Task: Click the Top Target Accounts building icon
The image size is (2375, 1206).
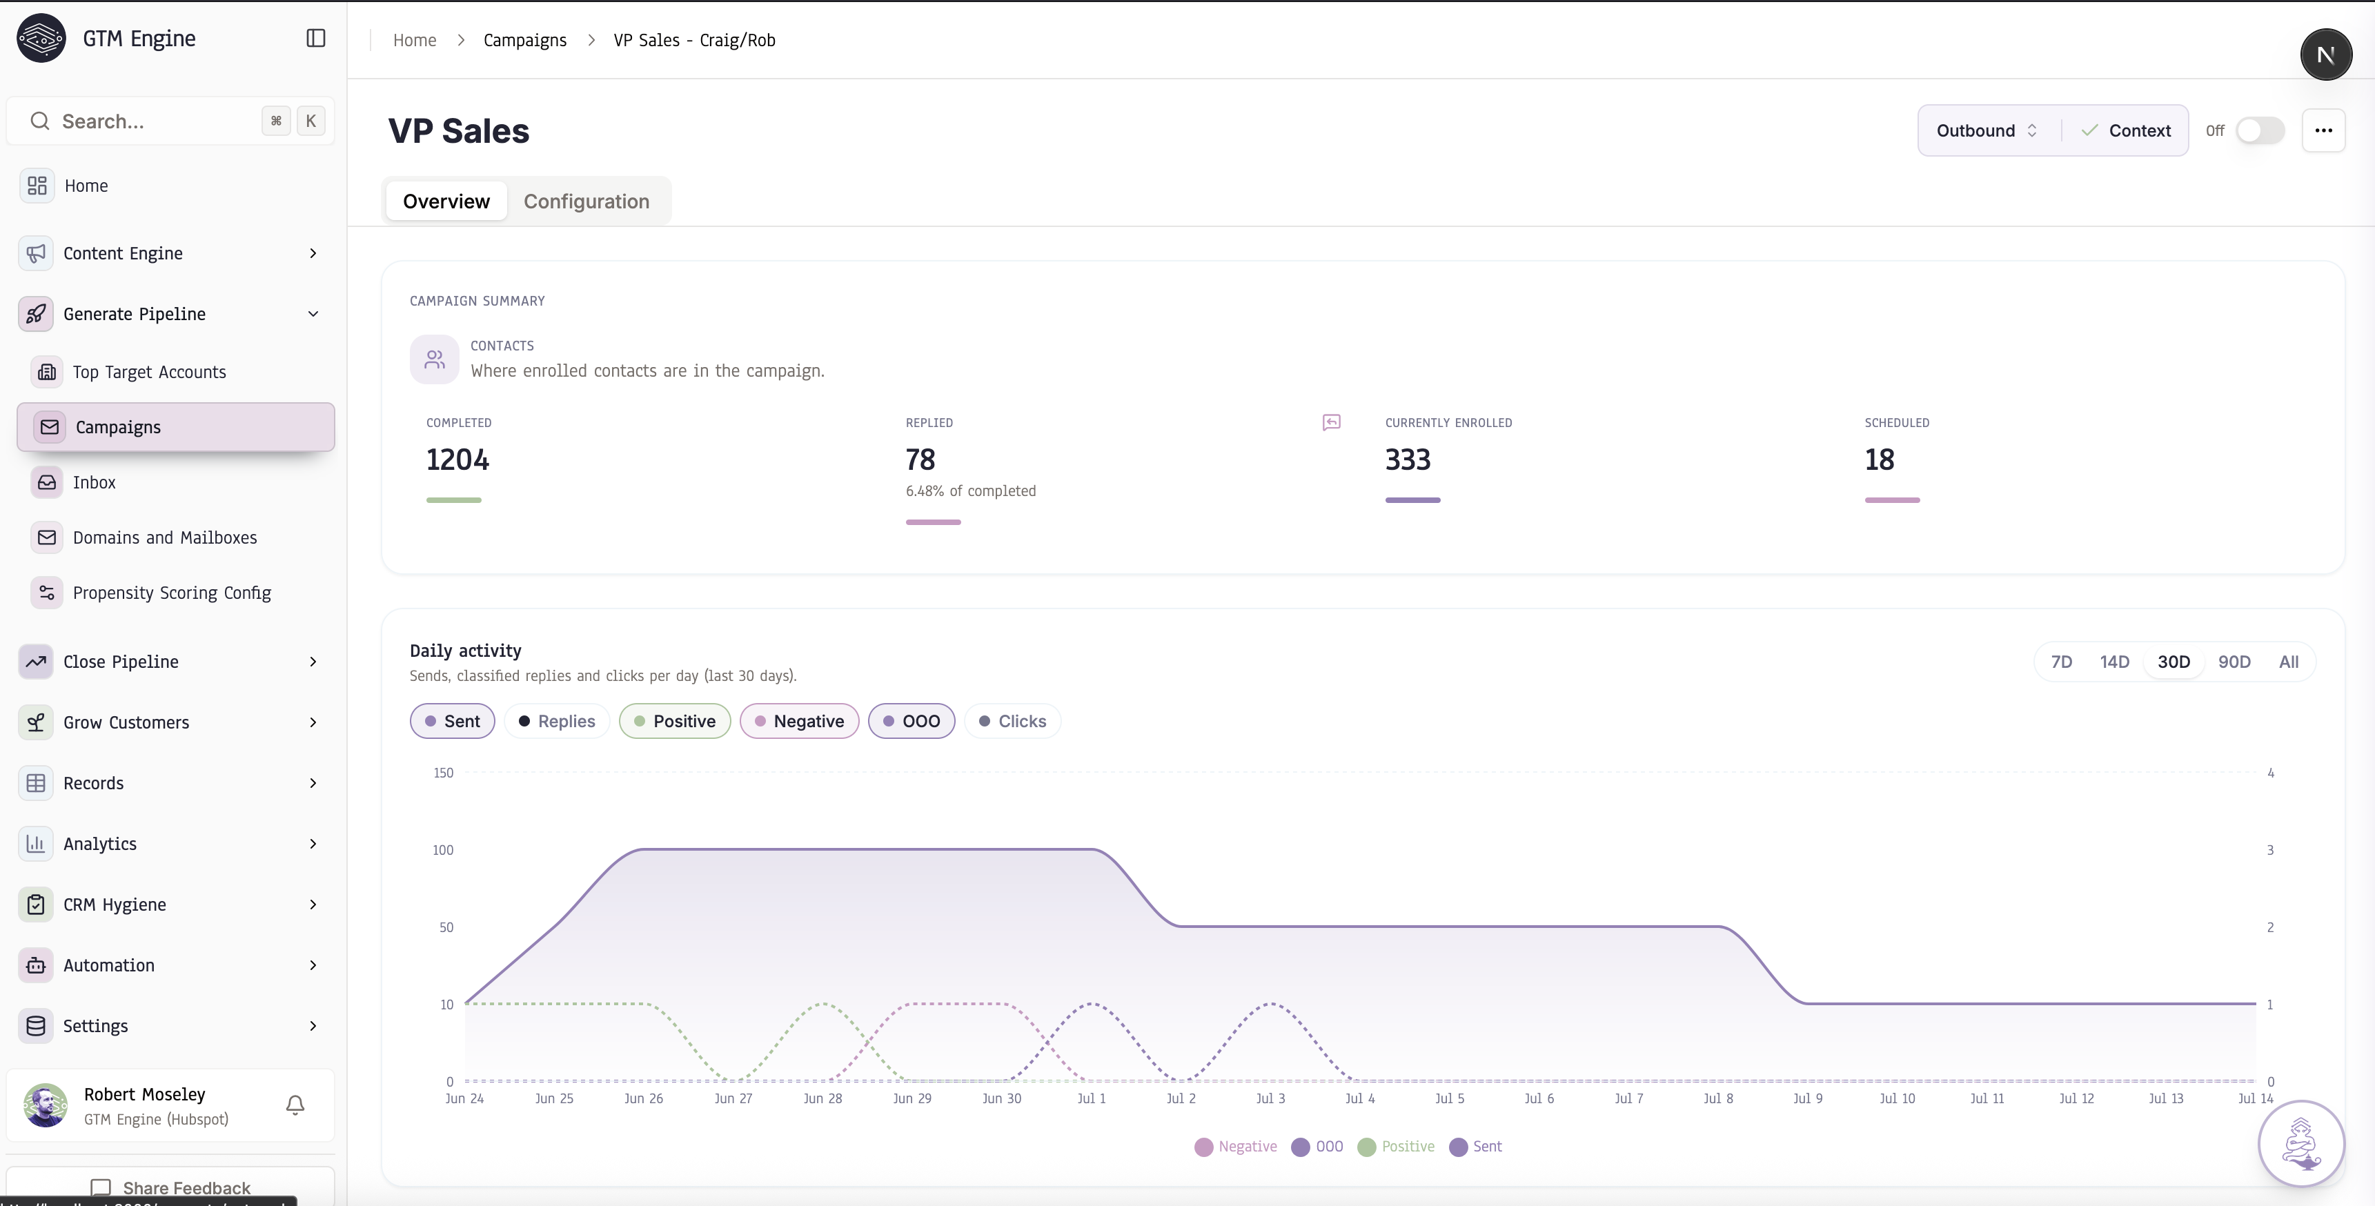Action: coord(47,372)
